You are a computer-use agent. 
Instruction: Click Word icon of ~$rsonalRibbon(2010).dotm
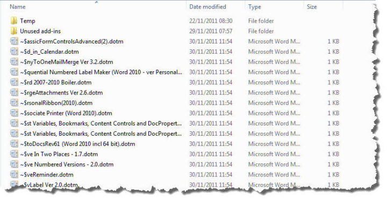14,103
